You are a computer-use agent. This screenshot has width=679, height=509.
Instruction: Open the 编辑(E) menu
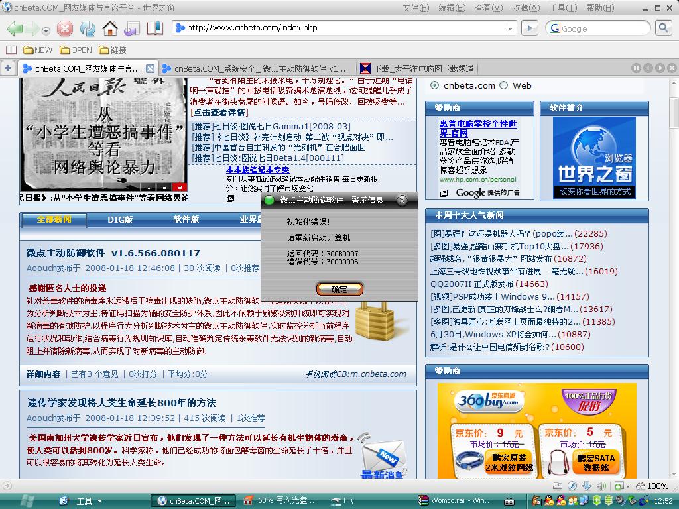coord(452,7)
